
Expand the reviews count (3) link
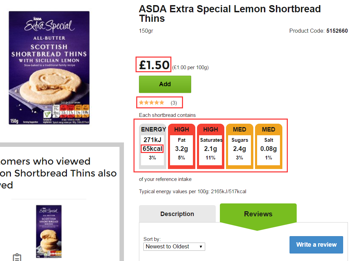point(173,102)
